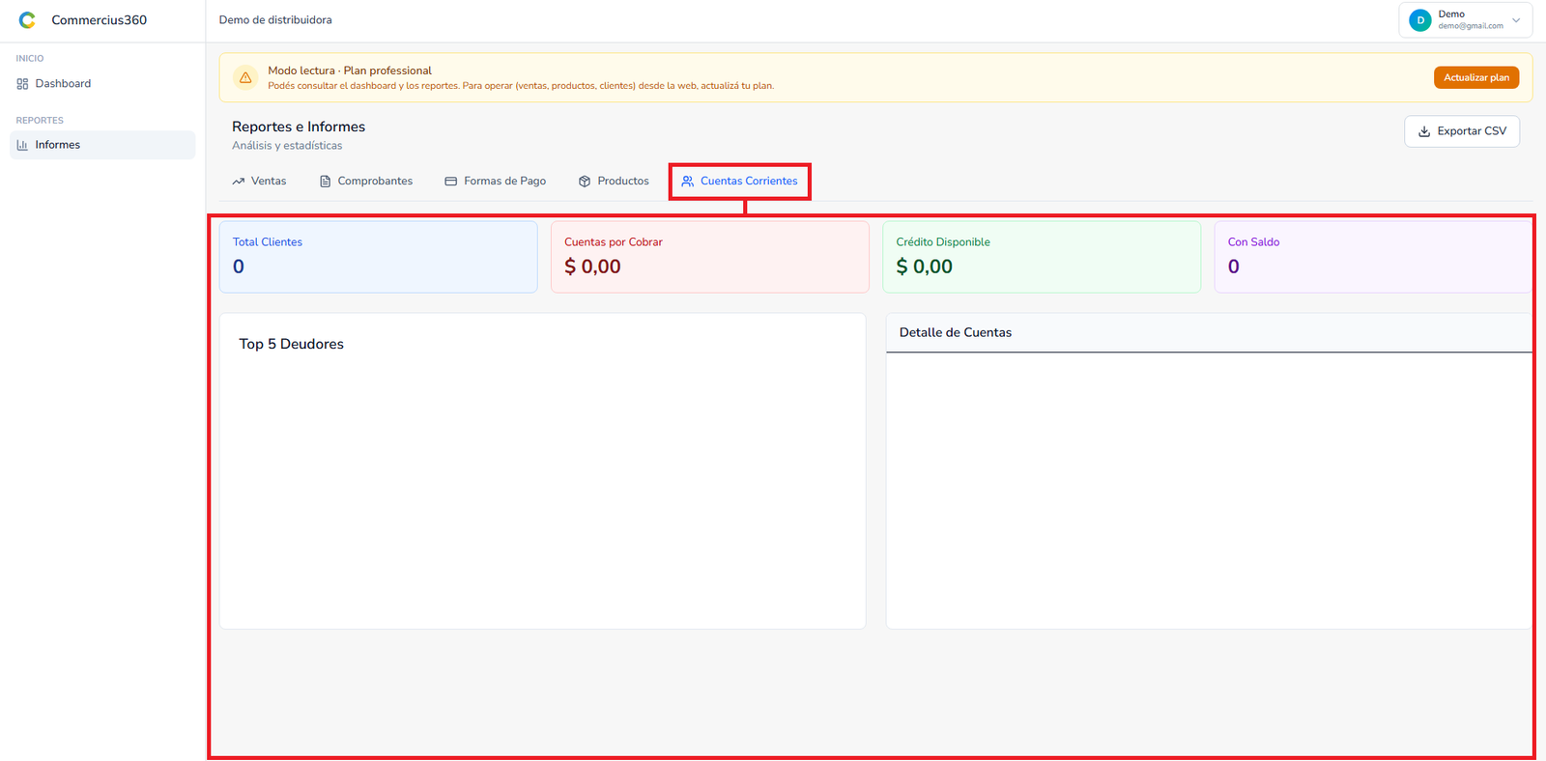Viewport: 1546px width, 761px height.
Task: Click the Informes bar chart icon
Action: click(22, 145)
